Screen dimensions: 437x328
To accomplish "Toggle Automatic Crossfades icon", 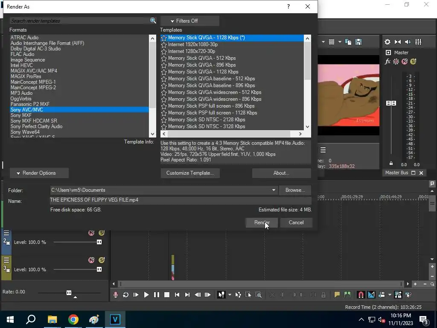I will click(x=371, y=295).
